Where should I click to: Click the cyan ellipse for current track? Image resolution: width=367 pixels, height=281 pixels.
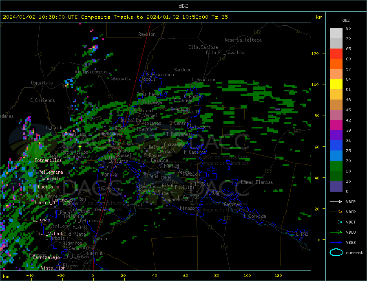click(336, 252)
